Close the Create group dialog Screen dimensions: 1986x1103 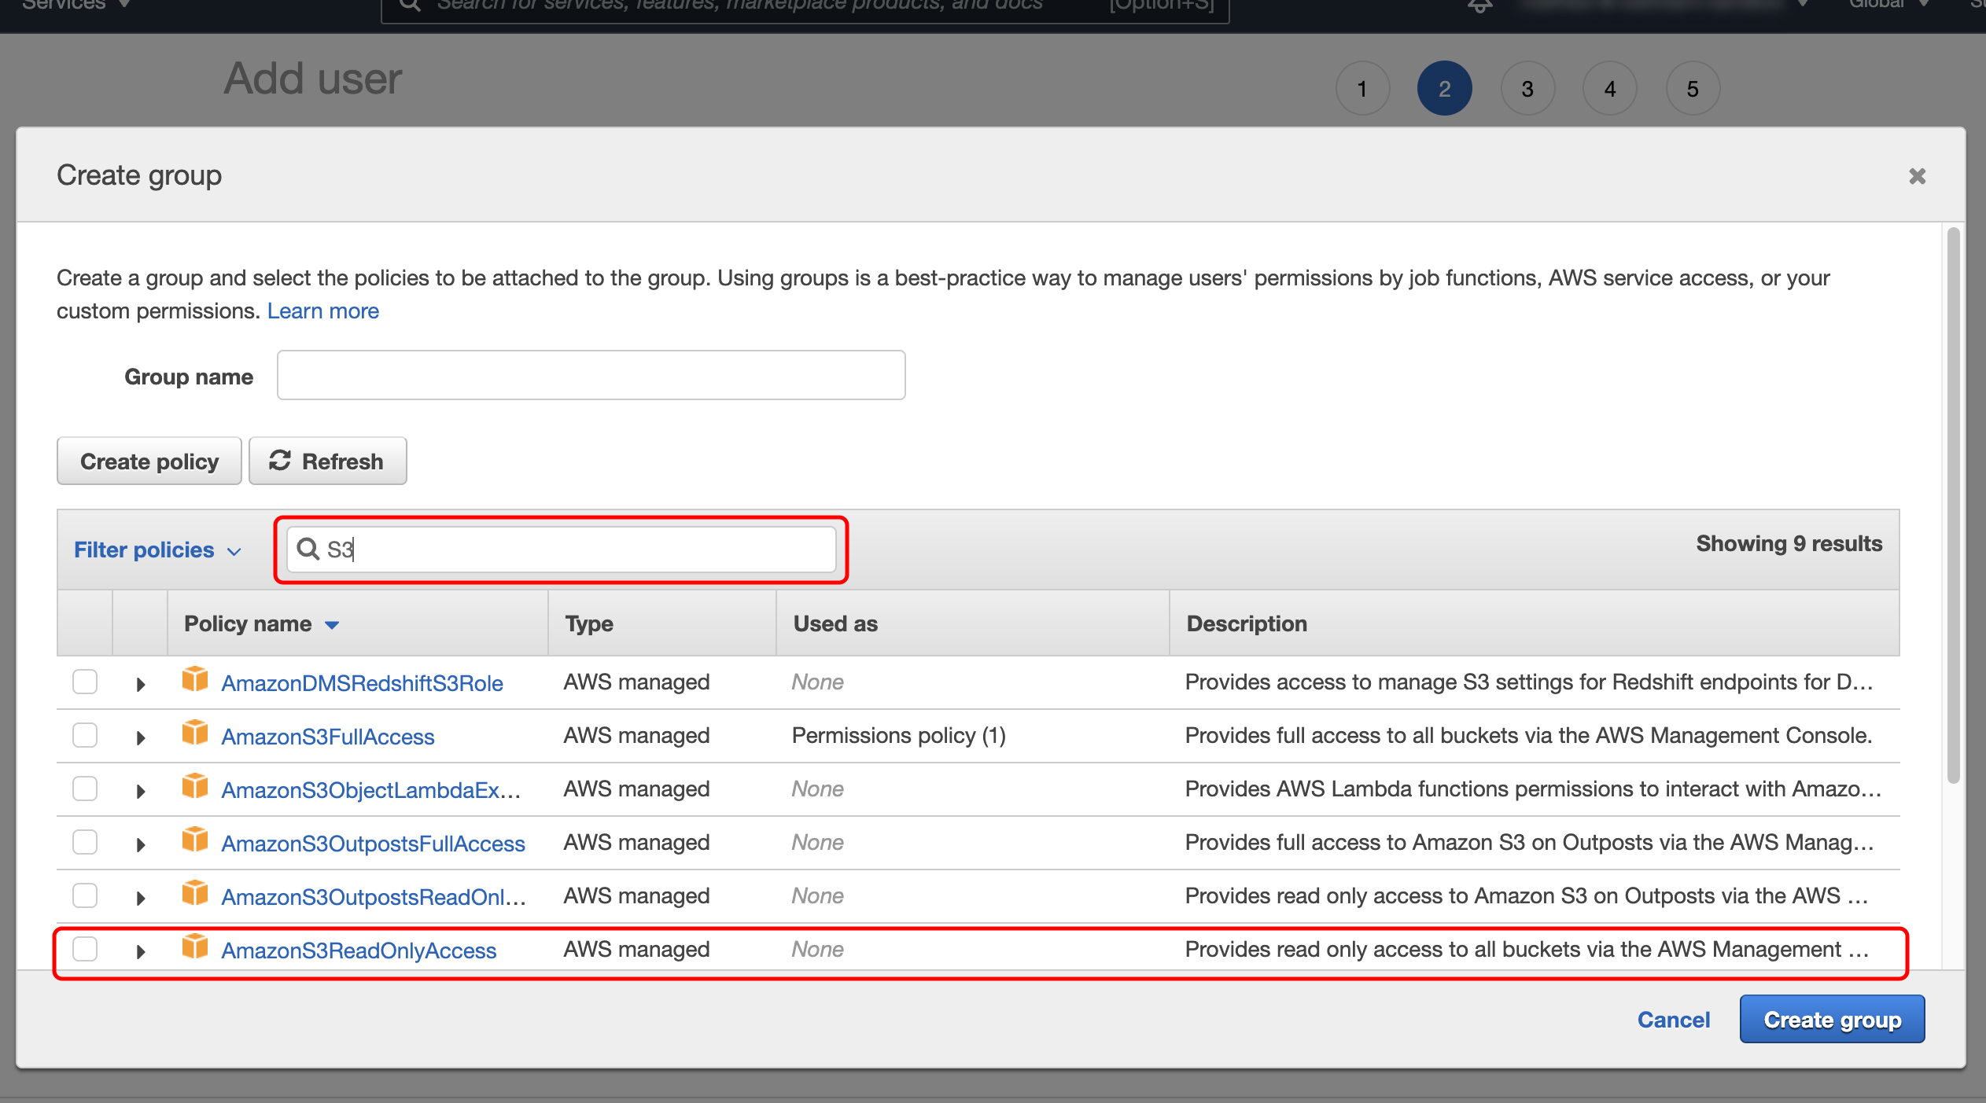1918,176
